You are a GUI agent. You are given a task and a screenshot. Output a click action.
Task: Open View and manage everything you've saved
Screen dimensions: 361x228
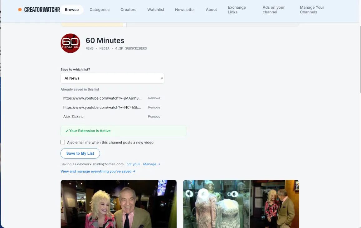point(98,172)
